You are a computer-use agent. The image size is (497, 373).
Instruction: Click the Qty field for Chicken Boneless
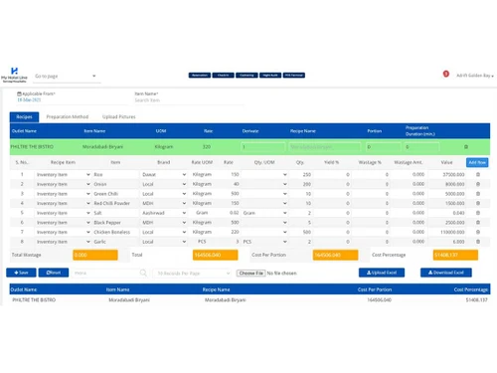tap(300, 232)
